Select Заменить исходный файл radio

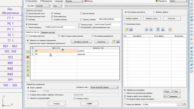click(x=28, y=98)
